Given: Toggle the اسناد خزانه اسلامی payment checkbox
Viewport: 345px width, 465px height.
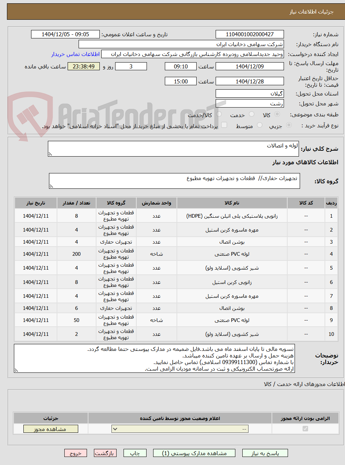Looking at the screenshot, I should [224, 125].
